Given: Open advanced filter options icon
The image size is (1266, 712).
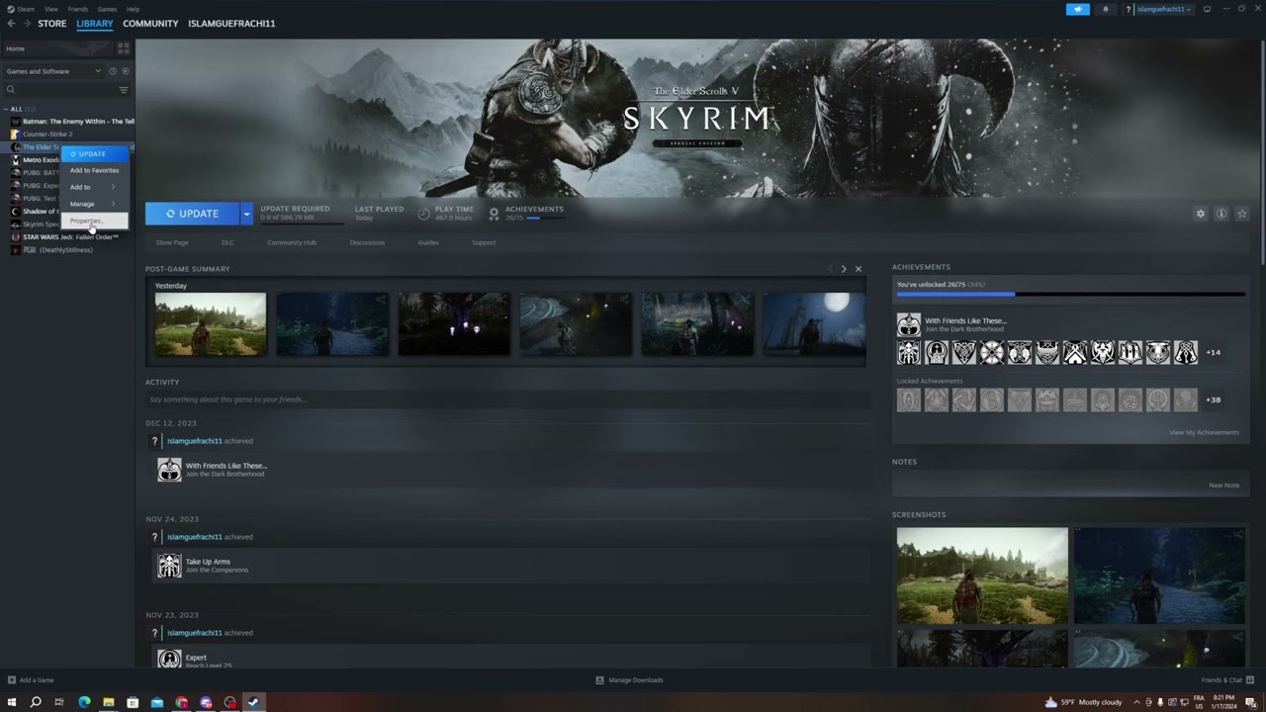Looking at the screenshot, I should (x=124, y=90).
